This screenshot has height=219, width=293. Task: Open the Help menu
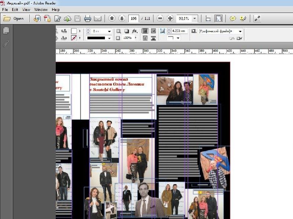pyautogui.click(x=56, y=9)
